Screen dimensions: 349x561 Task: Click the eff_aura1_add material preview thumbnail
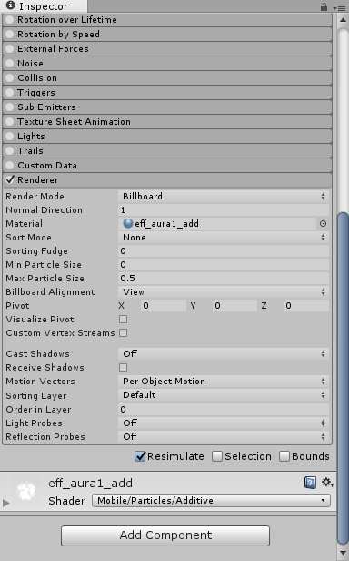(26, 491)
